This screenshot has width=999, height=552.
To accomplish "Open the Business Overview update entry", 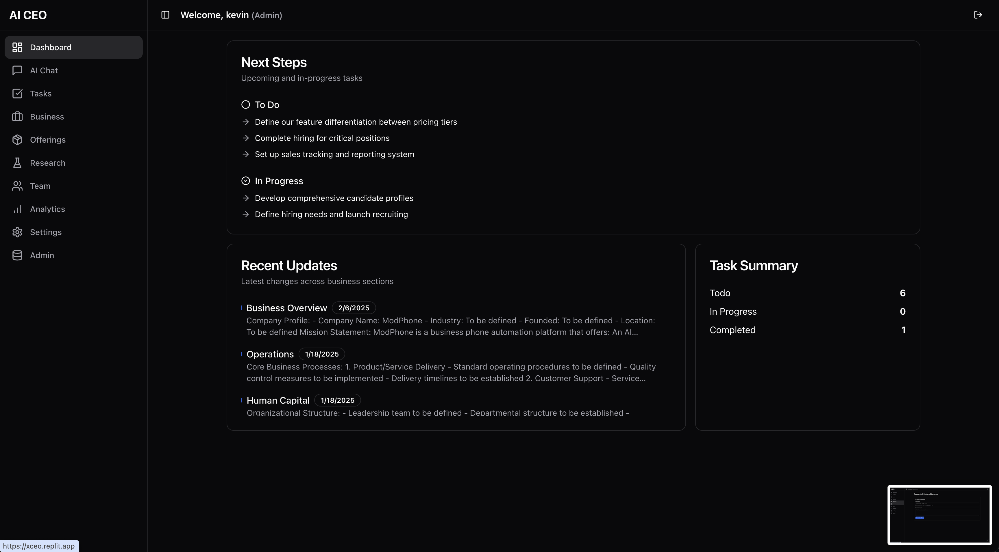I will [x=286, y=308].
